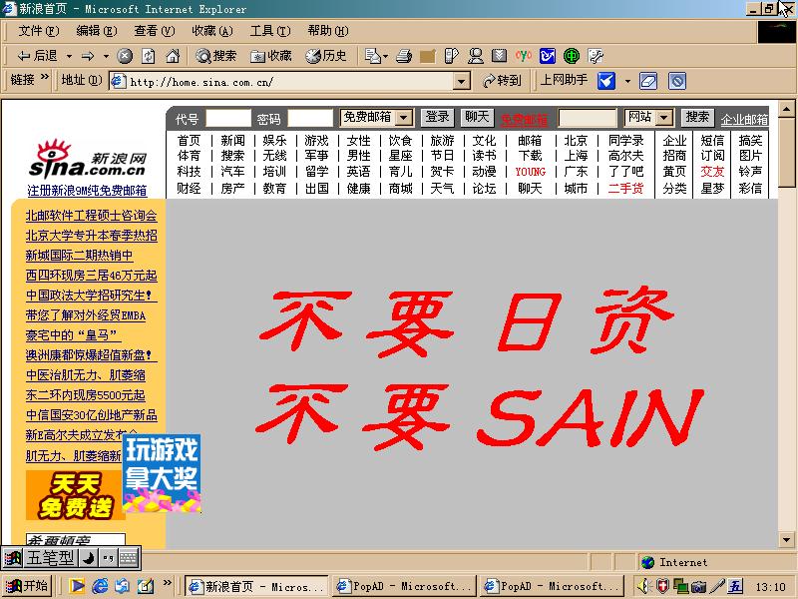Click the address bar URL field
The image size is (798, 599).
tap(290, 81)
